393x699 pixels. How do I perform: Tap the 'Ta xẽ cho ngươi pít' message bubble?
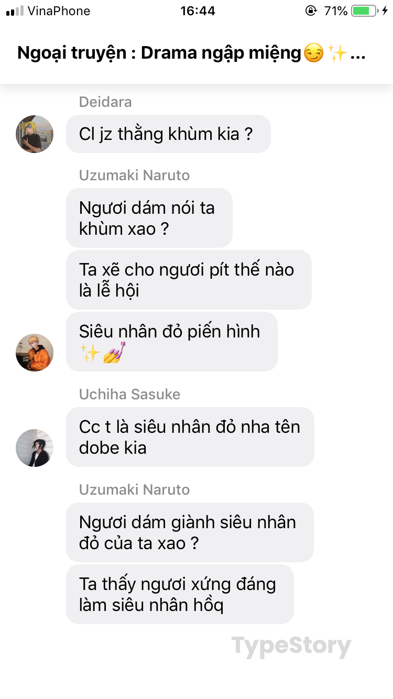189,280
